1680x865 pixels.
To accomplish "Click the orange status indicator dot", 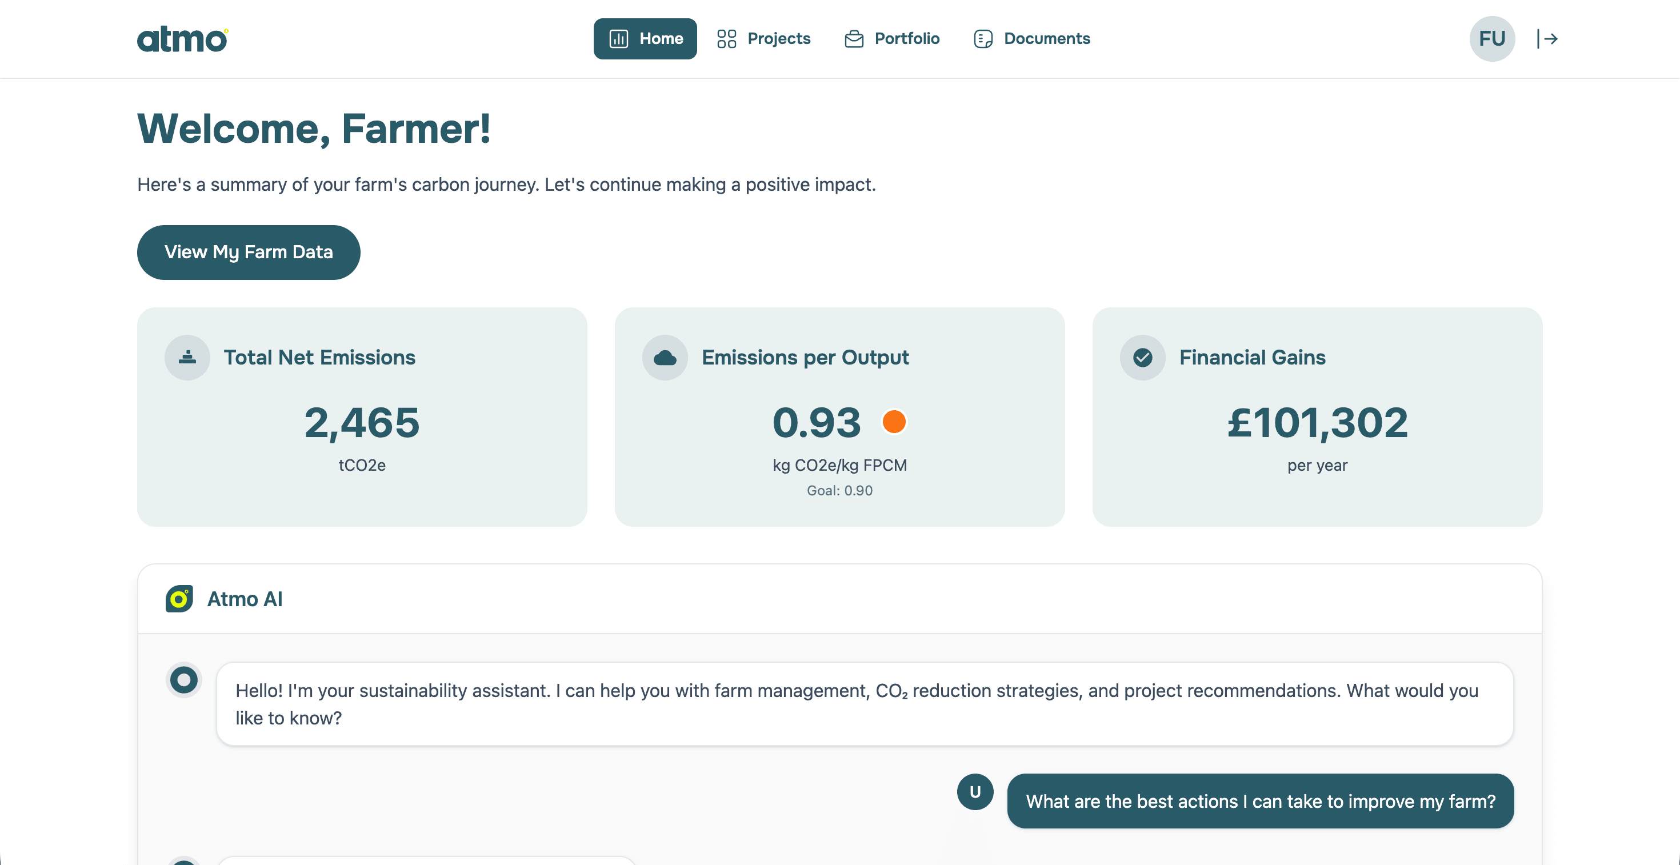I will tap(894, 422).
